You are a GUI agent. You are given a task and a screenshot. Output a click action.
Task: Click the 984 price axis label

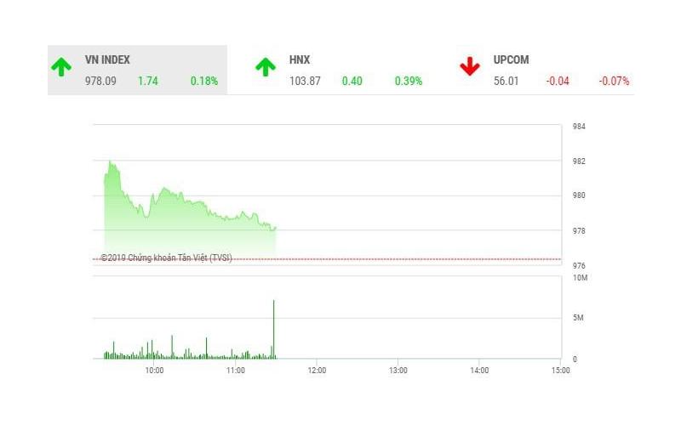(579, 127)
